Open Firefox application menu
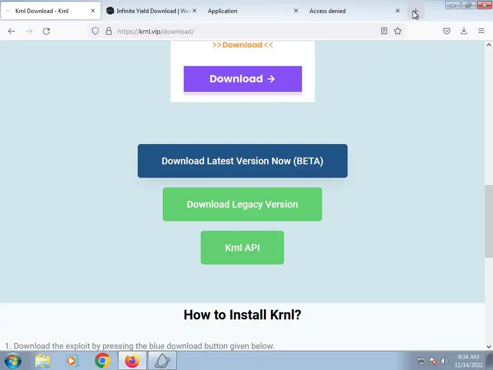 (481, 31)
